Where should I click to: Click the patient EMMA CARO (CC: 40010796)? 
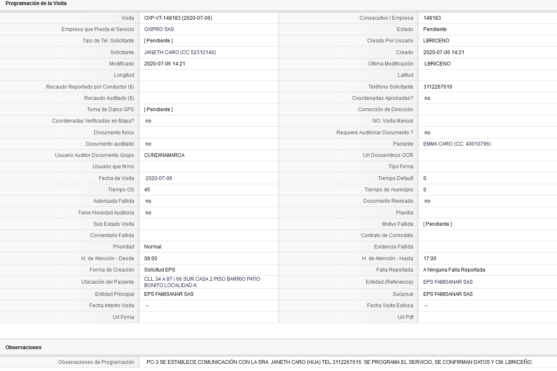[457, 144]
